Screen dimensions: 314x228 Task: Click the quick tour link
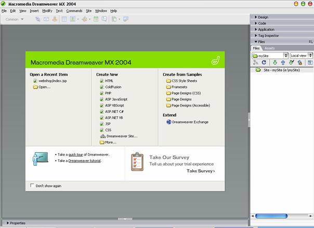75,155
